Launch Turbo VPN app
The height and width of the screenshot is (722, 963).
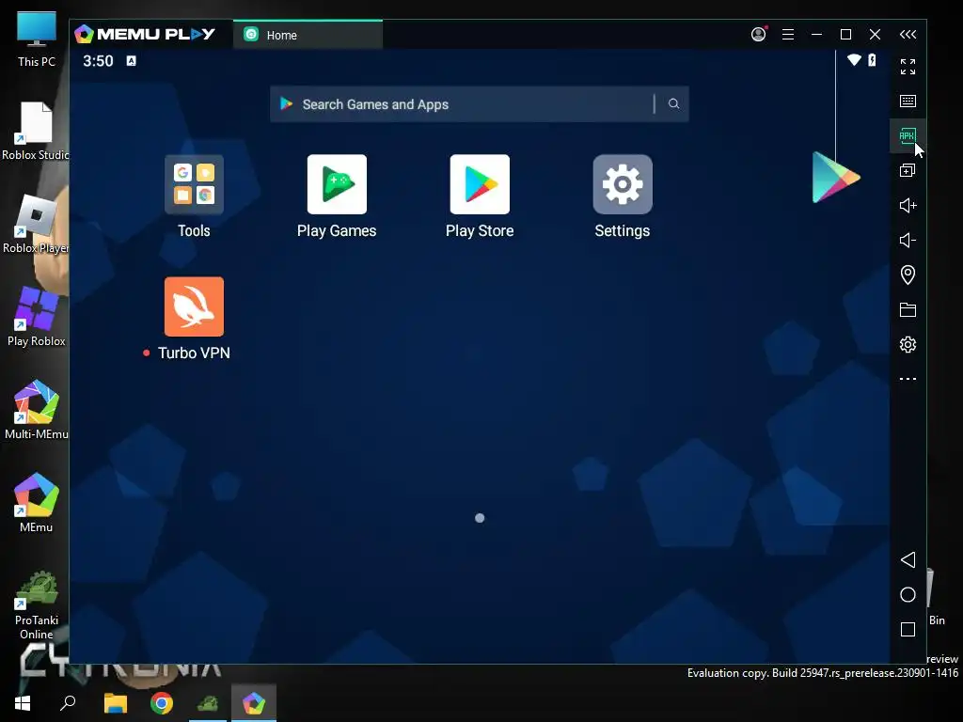click(194, 306)
